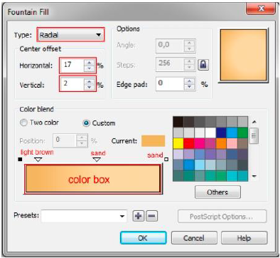Click the gradient color box preview
The width and height of the screenshot is (280, 258).
(93, 179)
